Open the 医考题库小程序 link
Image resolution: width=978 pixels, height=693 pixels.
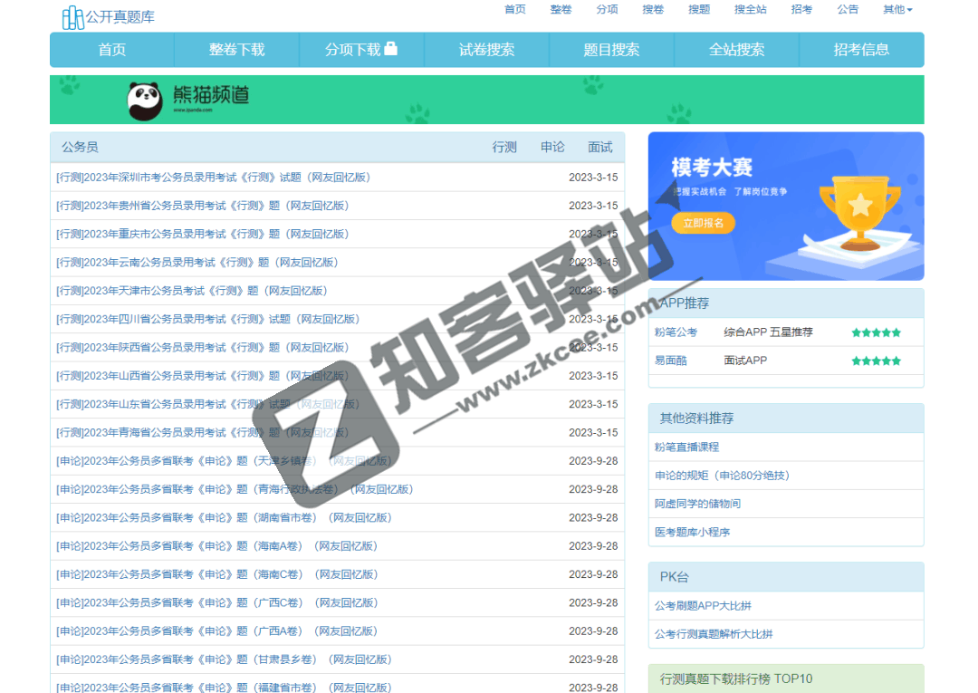tap(692, 532)
